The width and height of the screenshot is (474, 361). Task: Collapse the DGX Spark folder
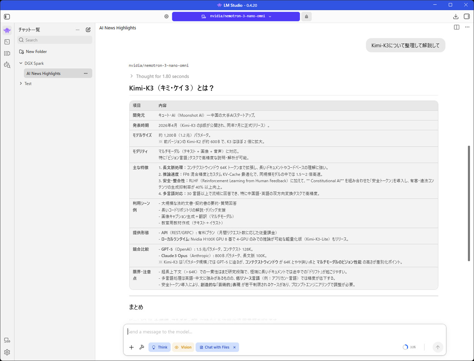coord(21,63)
